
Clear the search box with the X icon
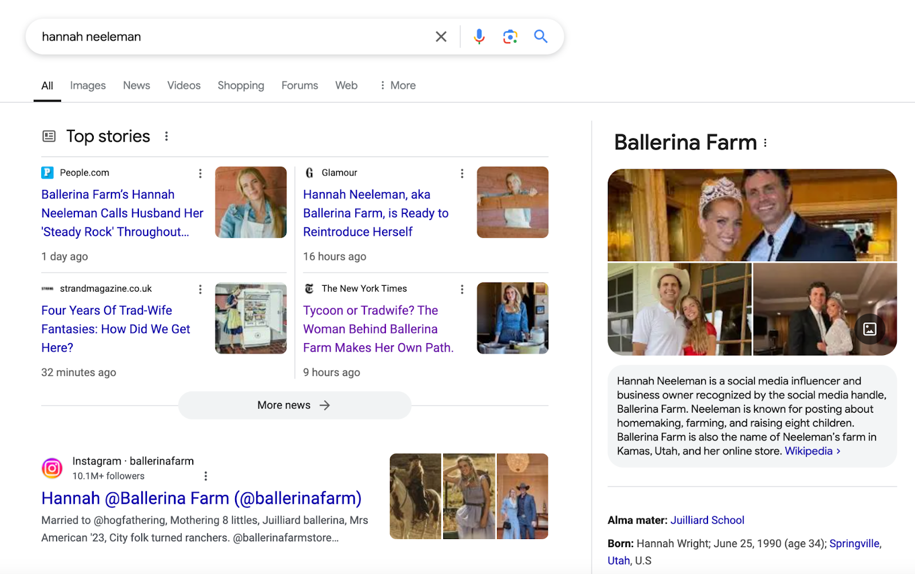pos(441,37)
